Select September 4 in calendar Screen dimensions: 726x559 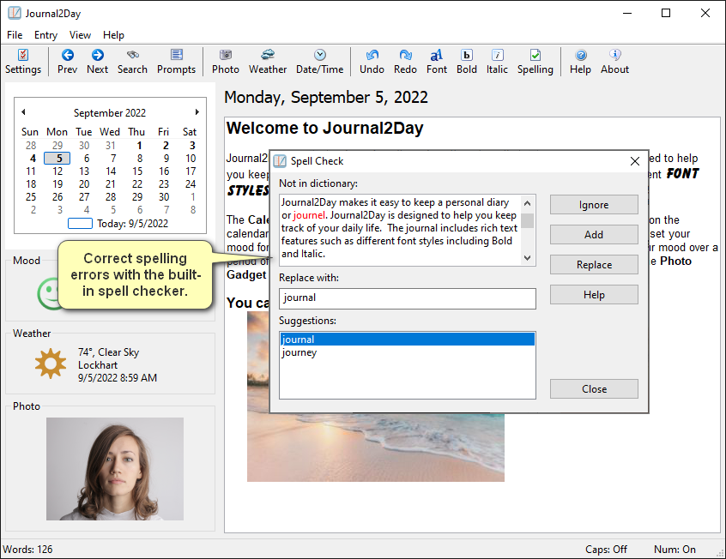pos(32,159)
